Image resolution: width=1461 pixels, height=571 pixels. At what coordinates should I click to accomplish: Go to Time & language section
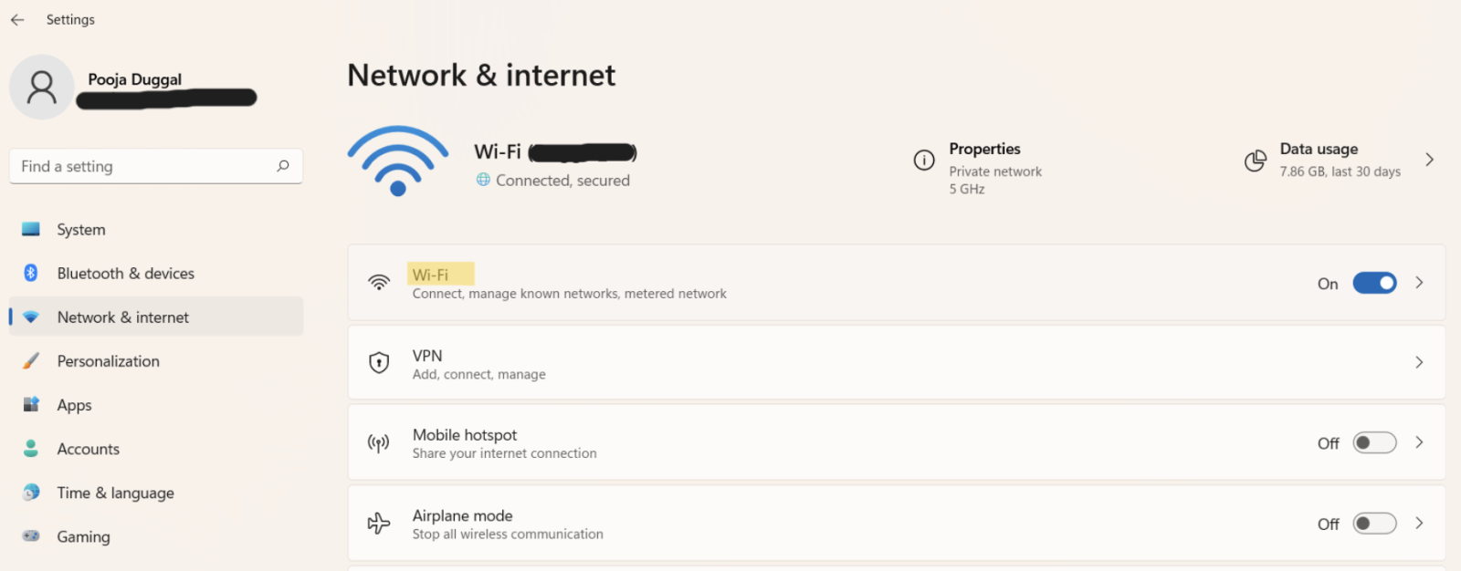point(115,493)
